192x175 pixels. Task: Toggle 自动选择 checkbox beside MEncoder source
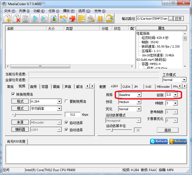[66, 122]
